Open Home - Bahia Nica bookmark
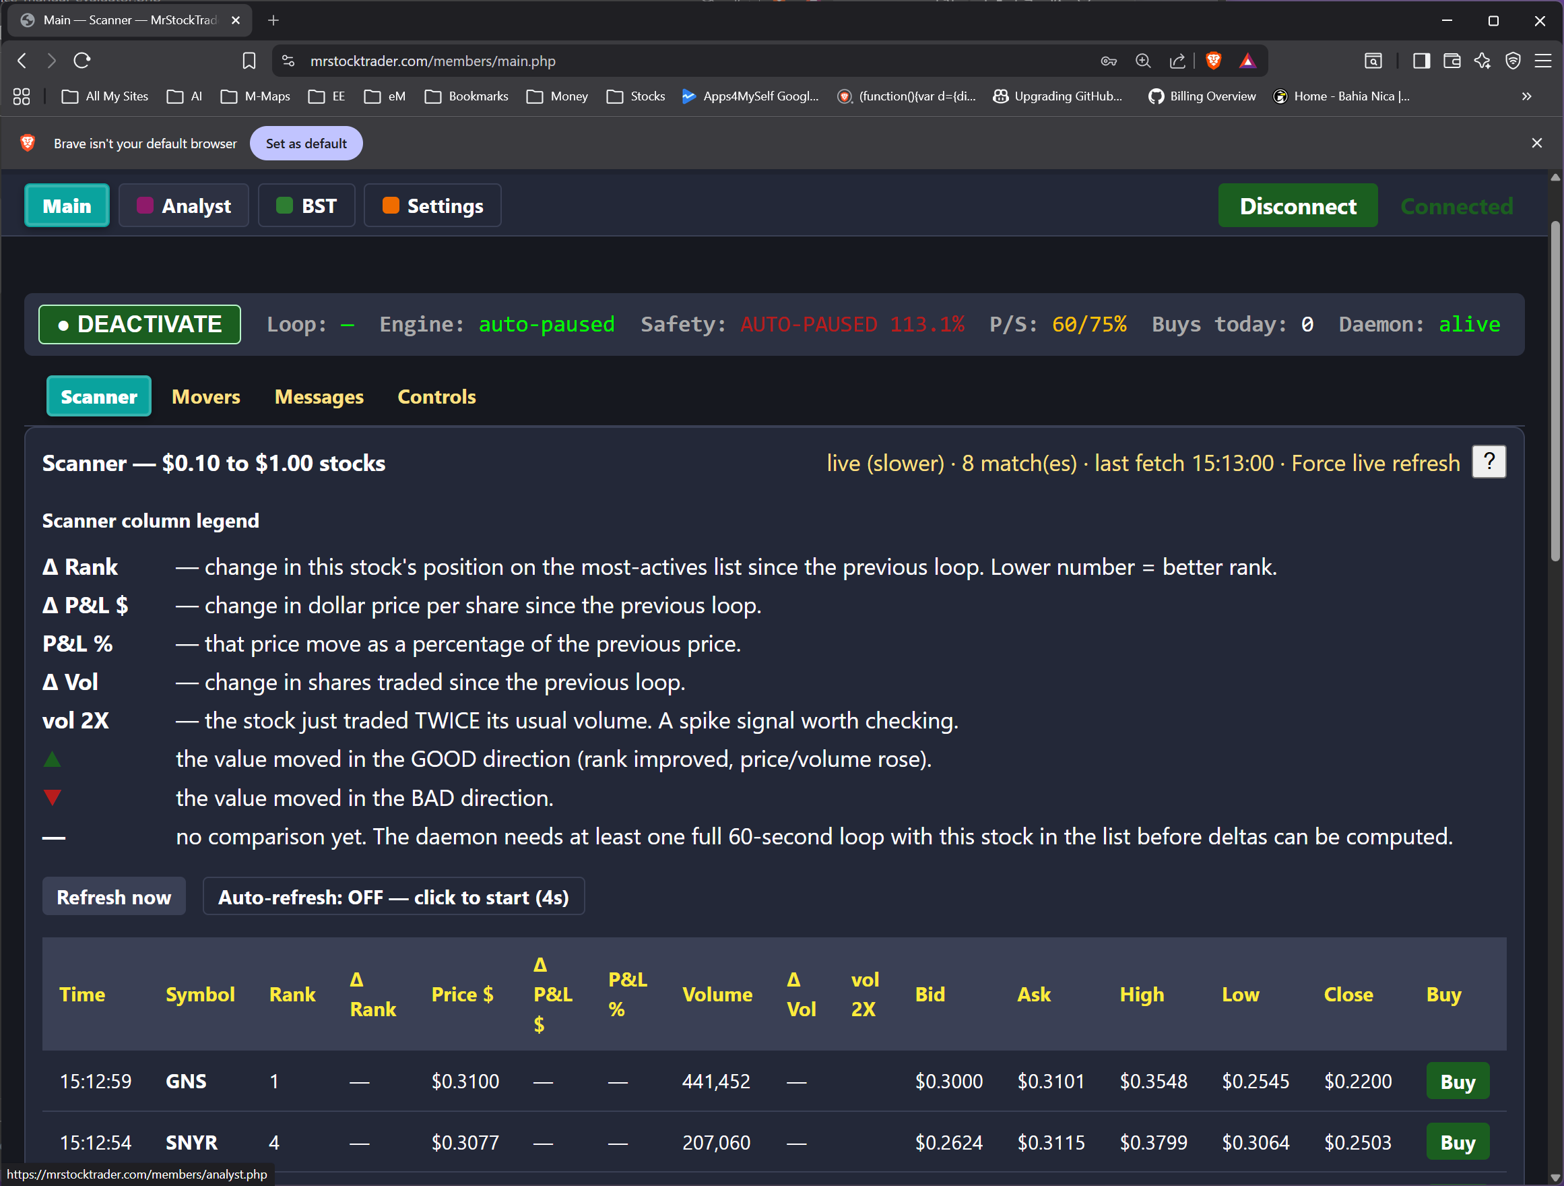The width and height of the screenshot is (1564, 1186). pos(1341,96)
